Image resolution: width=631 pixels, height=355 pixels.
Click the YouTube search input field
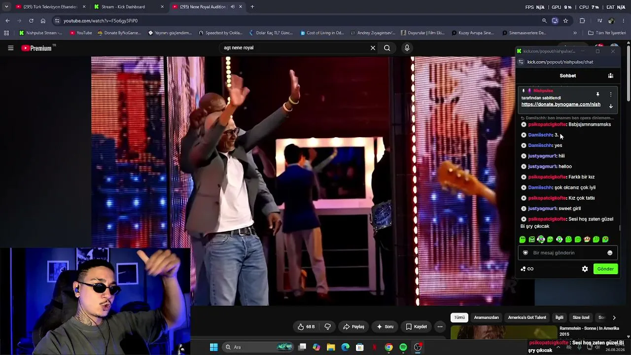[x=293, y=48]
